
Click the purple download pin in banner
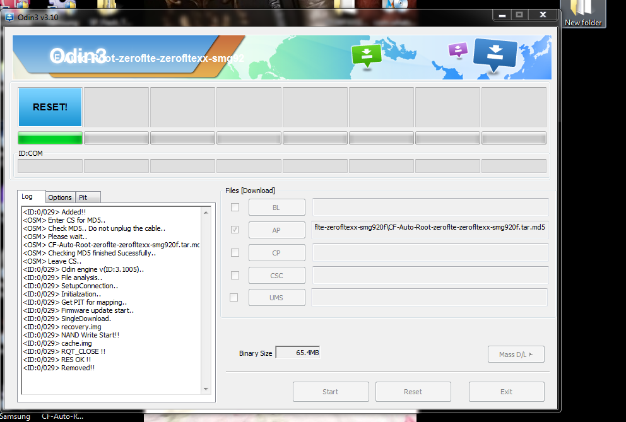tap(458, 50)
